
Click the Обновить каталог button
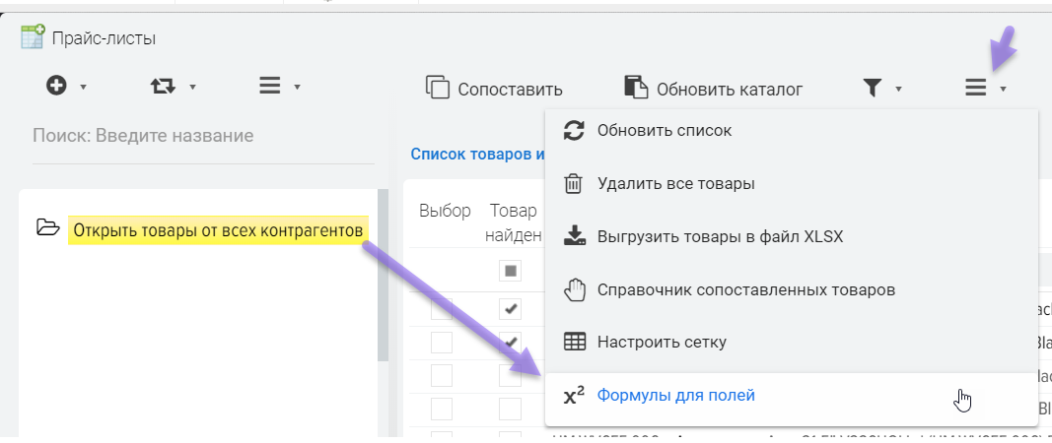pyautogui.click(x=713, y=89)
